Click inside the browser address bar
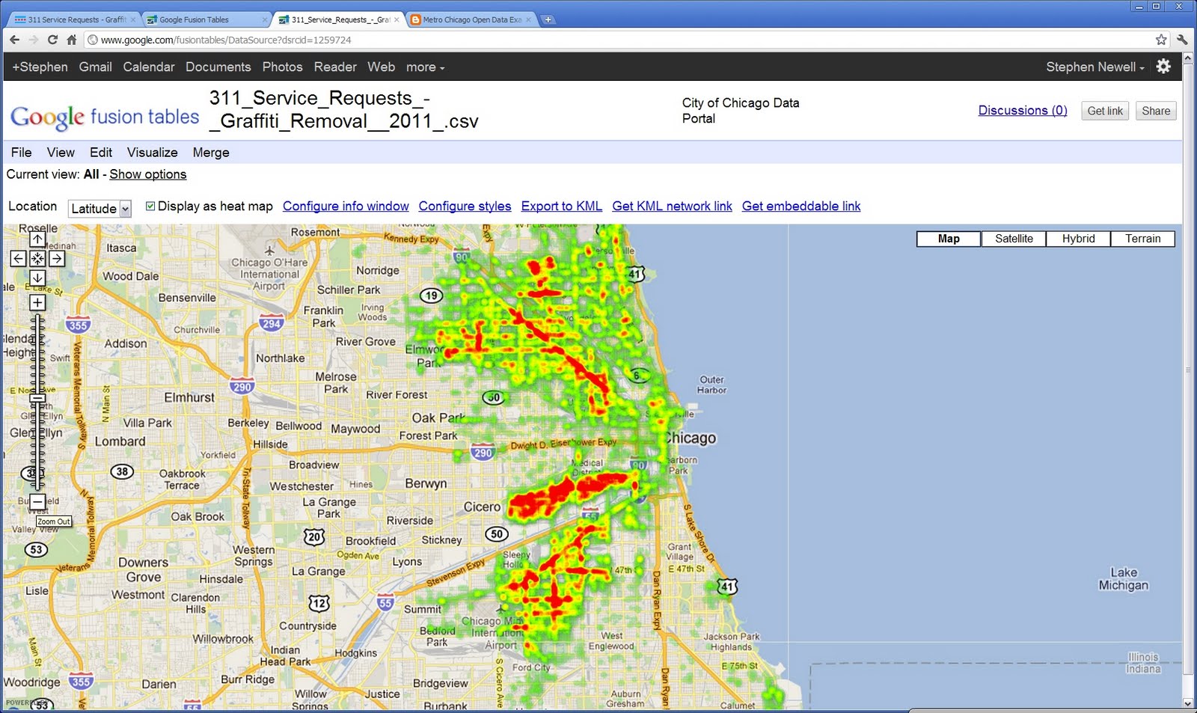The width and height of the screenshot is (1197, 713). 299,40
